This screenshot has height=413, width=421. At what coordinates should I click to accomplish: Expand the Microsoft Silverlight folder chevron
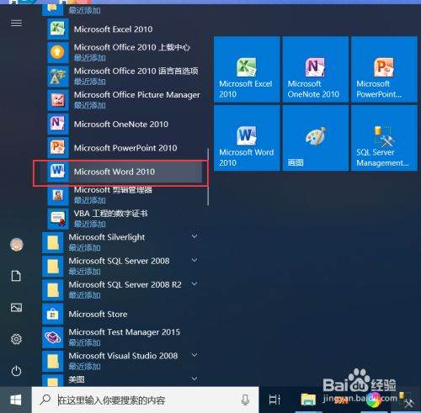195,236
